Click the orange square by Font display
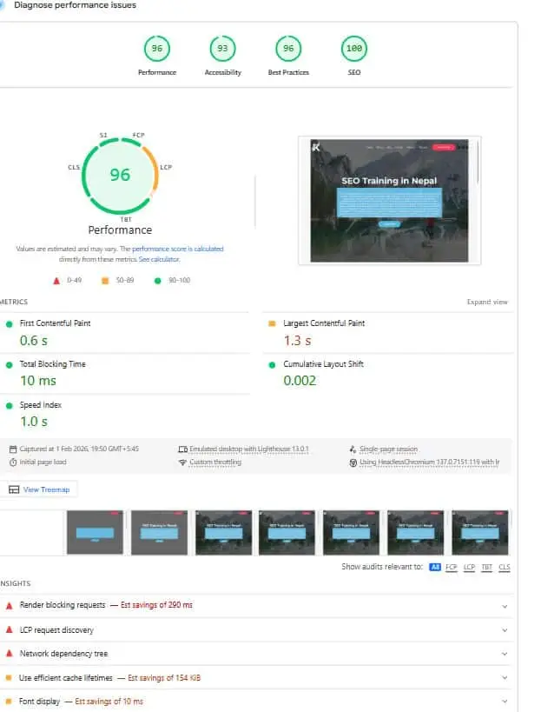 coord(8,702)
